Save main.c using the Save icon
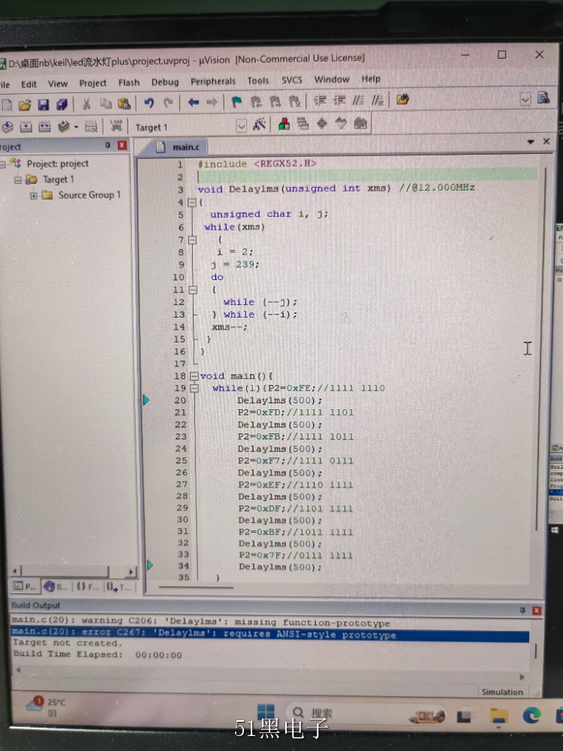The image size is (563, 751). click(x=43, y=104)
